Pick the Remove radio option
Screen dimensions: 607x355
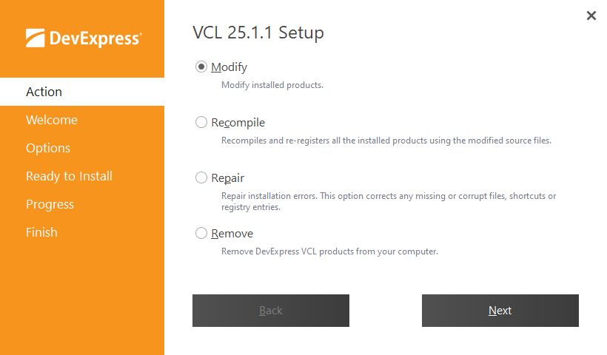coord(201,233)
